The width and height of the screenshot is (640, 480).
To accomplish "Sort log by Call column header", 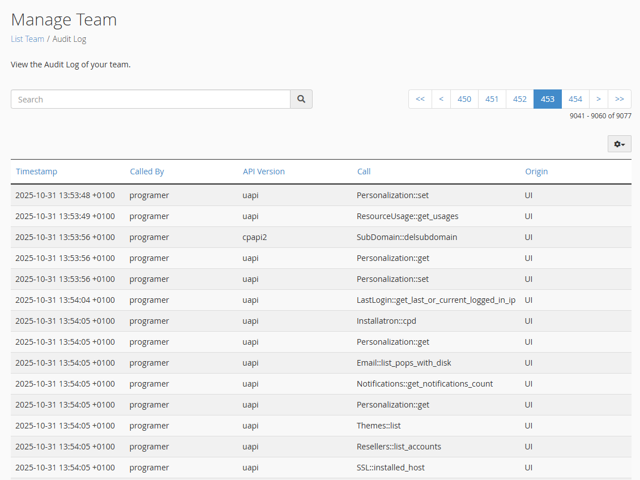I will coord(364,172).
